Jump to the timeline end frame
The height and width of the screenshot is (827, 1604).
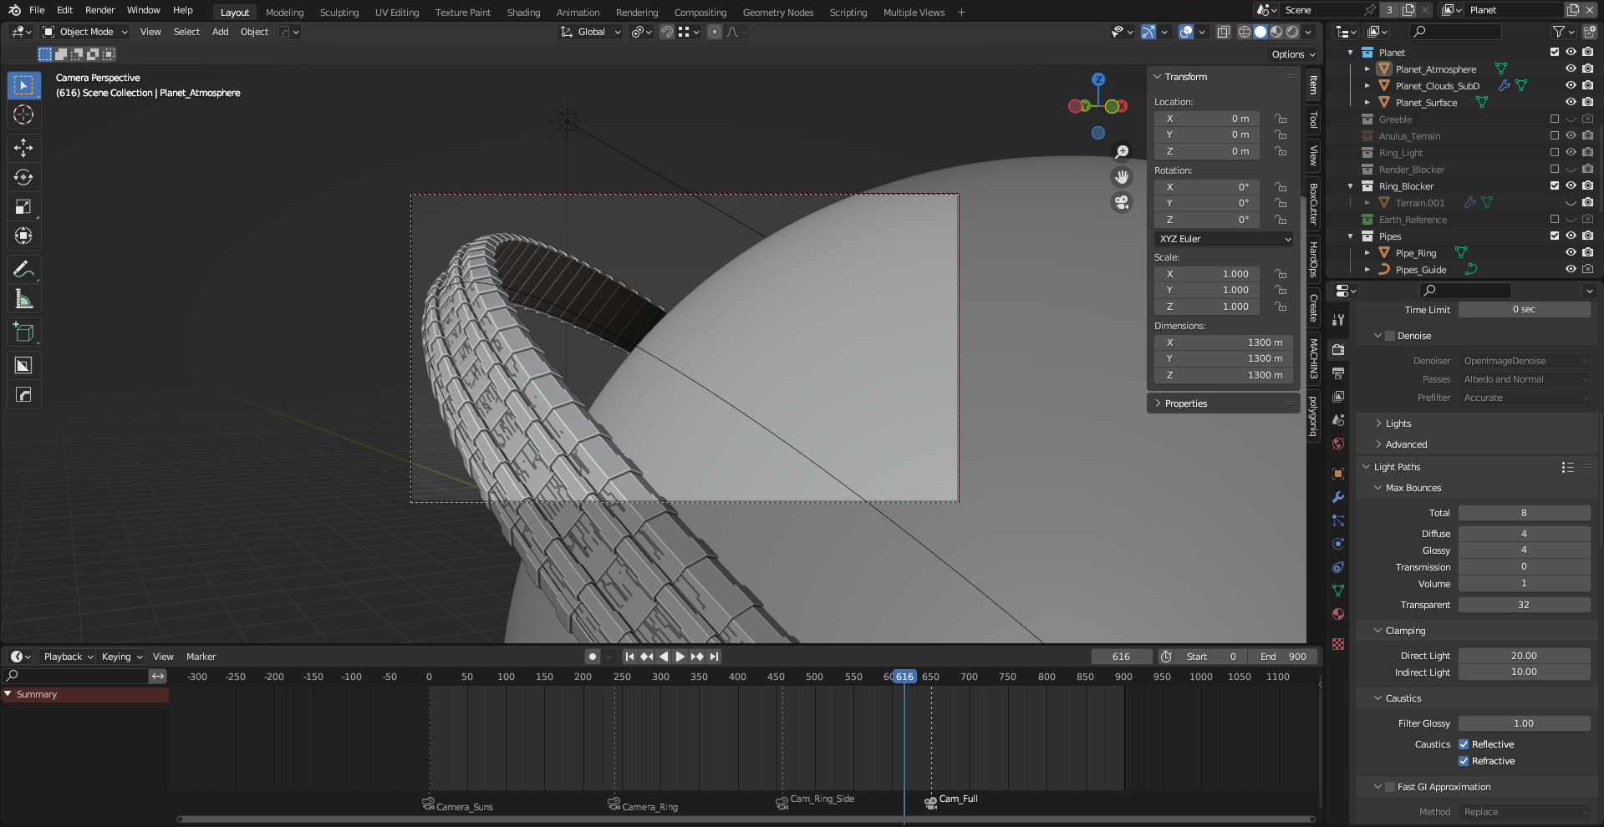click(714, 657)
